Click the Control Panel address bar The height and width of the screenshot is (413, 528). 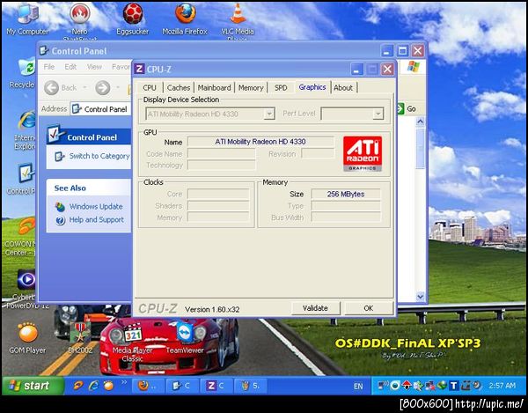click(x=101, y=109)
